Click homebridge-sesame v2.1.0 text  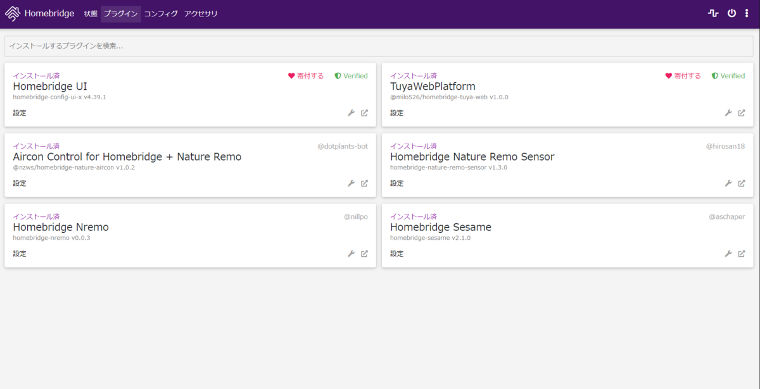[431, 238]
